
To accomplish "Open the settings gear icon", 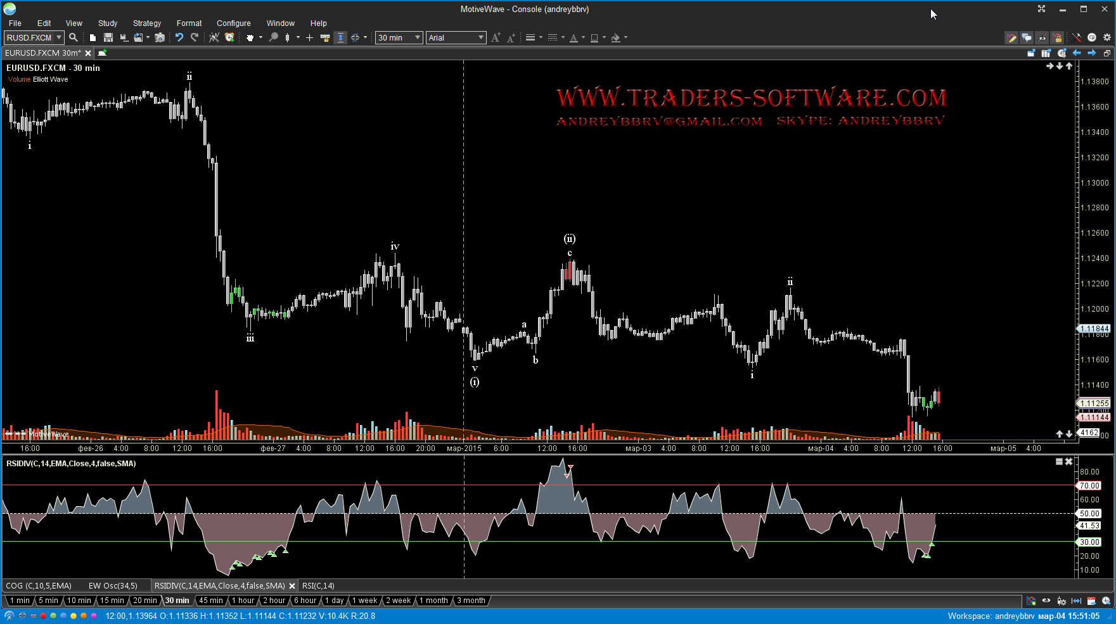I will 1107,37.
